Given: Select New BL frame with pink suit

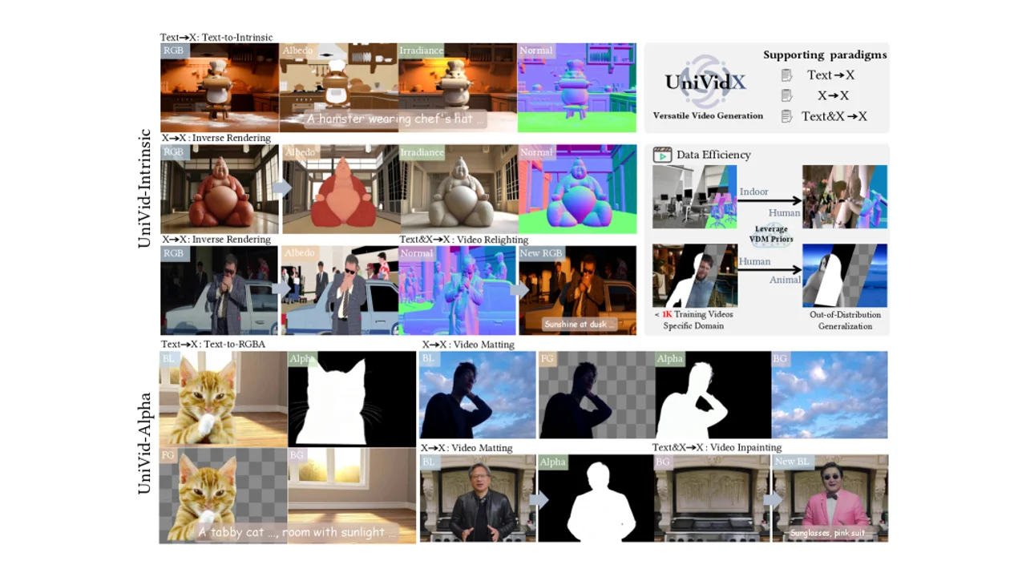Looking at the screenshot, I should pos(830,498).
